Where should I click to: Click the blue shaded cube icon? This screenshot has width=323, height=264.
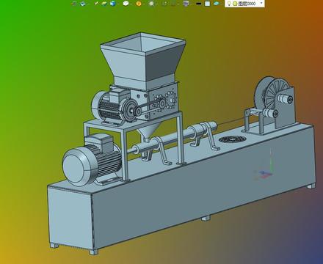click(113, 4)
